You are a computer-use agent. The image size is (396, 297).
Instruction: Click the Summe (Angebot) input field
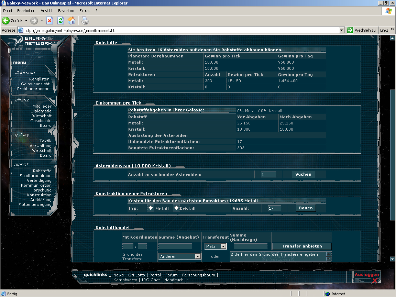pyautogui.click(x=175, y=246)
